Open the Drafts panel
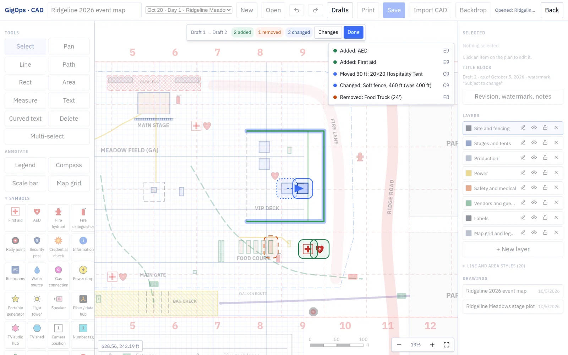The height and width of the screenshot is (355, 568). click(x=340, y=10)
